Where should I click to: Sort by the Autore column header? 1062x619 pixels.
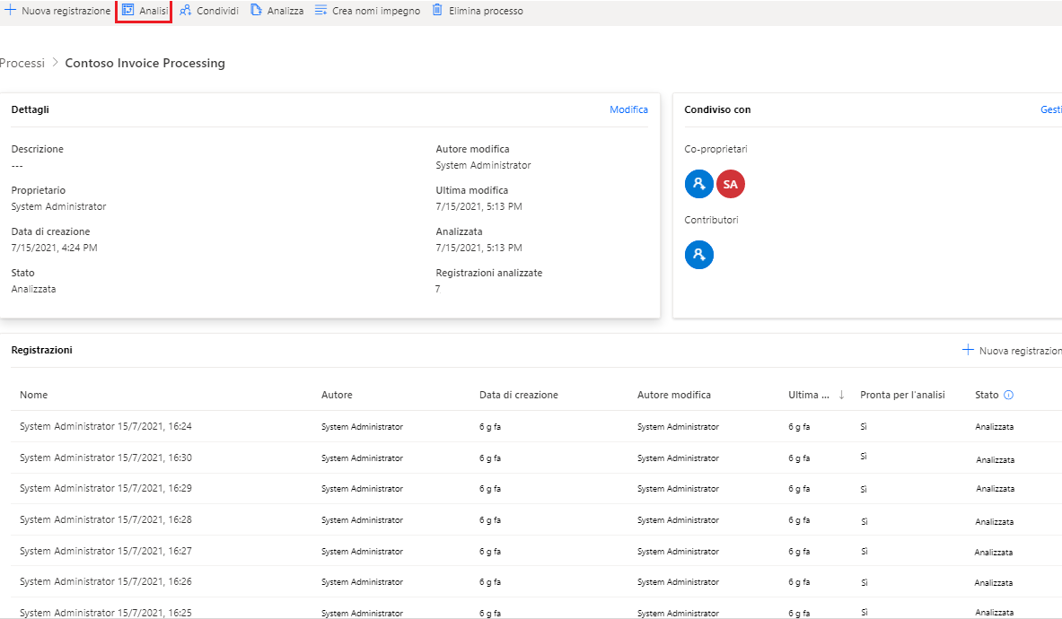[x=337, y=395]
